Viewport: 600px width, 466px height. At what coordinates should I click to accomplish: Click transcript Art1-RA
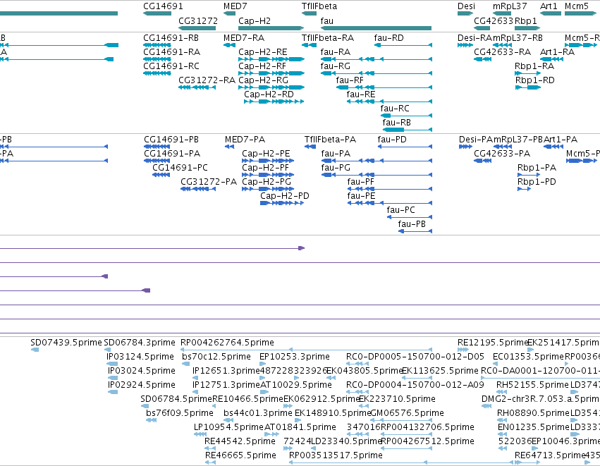coord(557,52)
